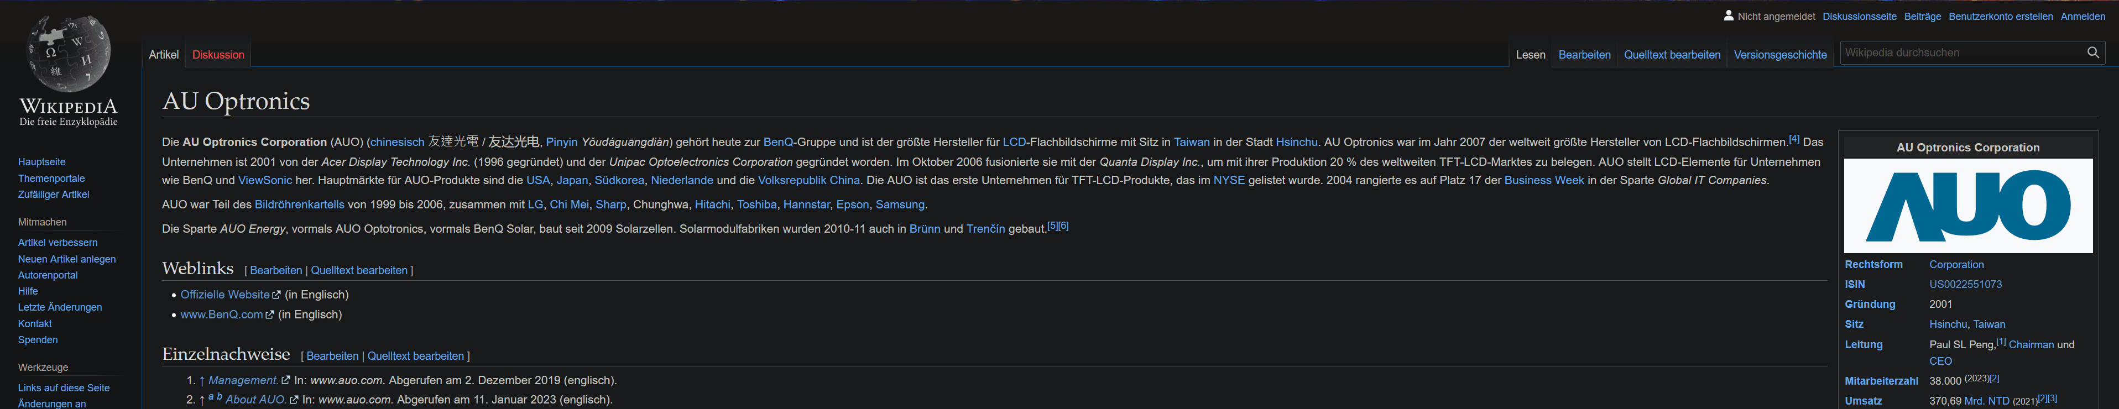Click the Wikipedia globe logo
This screenshot has width=2119, height=409.
coord(68,54)
